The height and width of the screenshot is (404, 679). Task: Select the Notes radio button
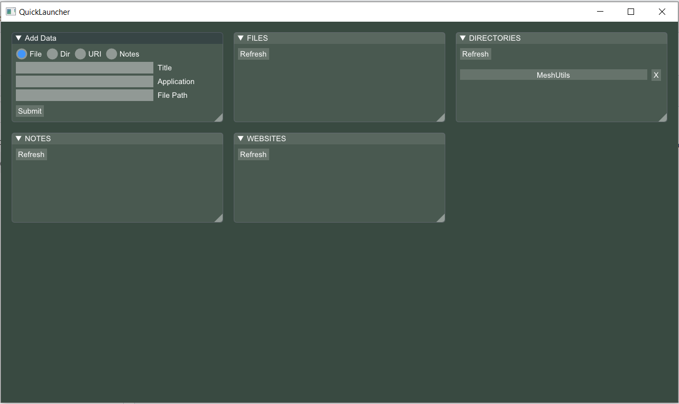click(111, 53)
